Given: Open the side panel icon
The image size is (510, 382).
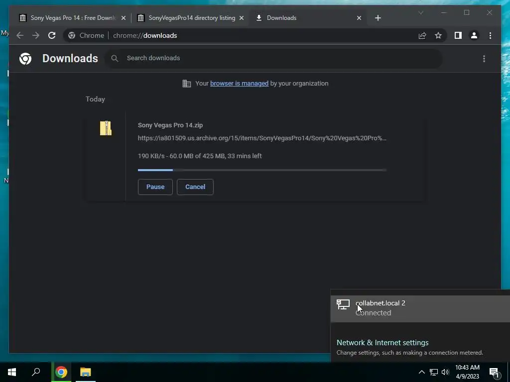Looking at the screenshot, I should tap(458, 35).
